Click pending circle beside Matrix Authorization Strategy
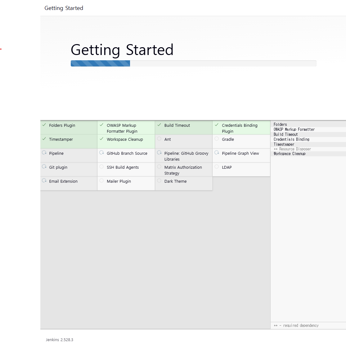The image size is (346, 343). (x=159, y=167)
